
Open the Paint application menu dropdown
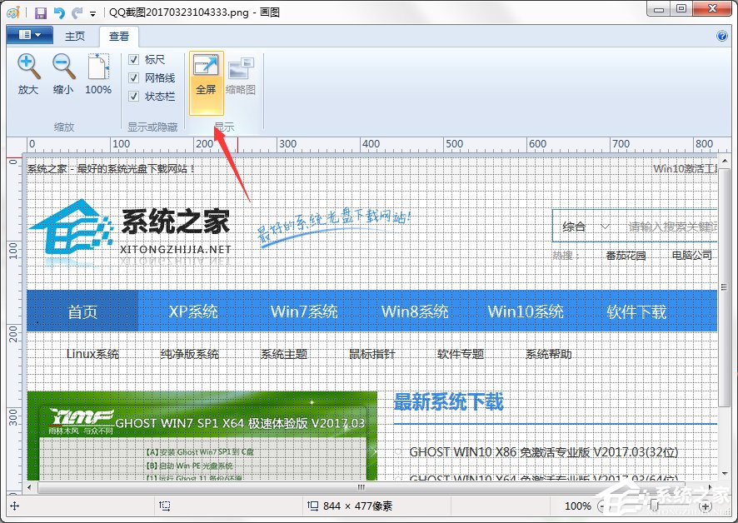29,34
